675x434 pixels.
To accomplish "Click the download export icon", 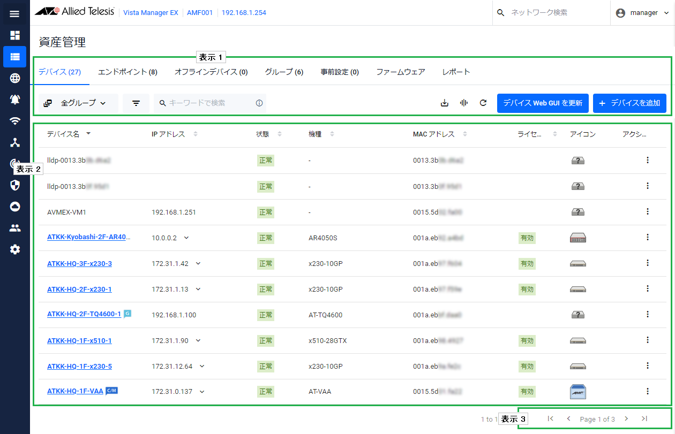I will pyautogui.click(x=444, y=103).
